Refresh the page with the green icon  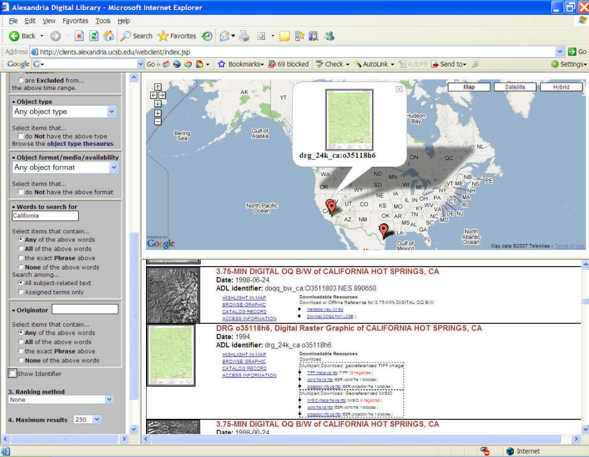point(94,36)
